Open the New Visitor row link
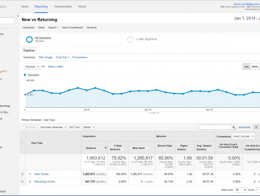The height and width of the screenshot is (196, 260). pos(41,174)
